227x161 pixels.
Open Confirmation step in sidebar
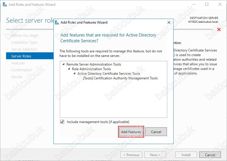[x=22, y=70]
